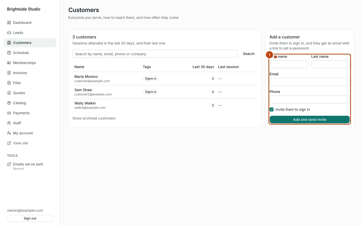
Task: Click Sam Shaw's Signs in tag
Action: [151, 92]
